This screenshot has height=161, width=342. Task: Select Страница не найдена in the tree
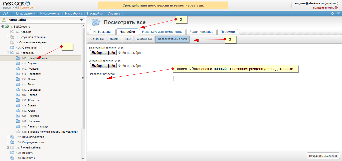click(33, 42)
